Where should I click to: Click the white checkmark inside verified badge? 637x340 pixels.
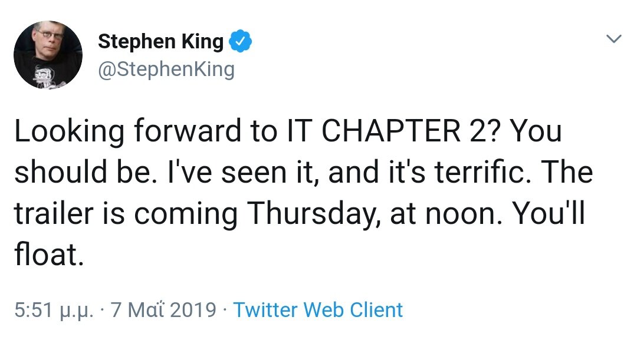[241, 41]
